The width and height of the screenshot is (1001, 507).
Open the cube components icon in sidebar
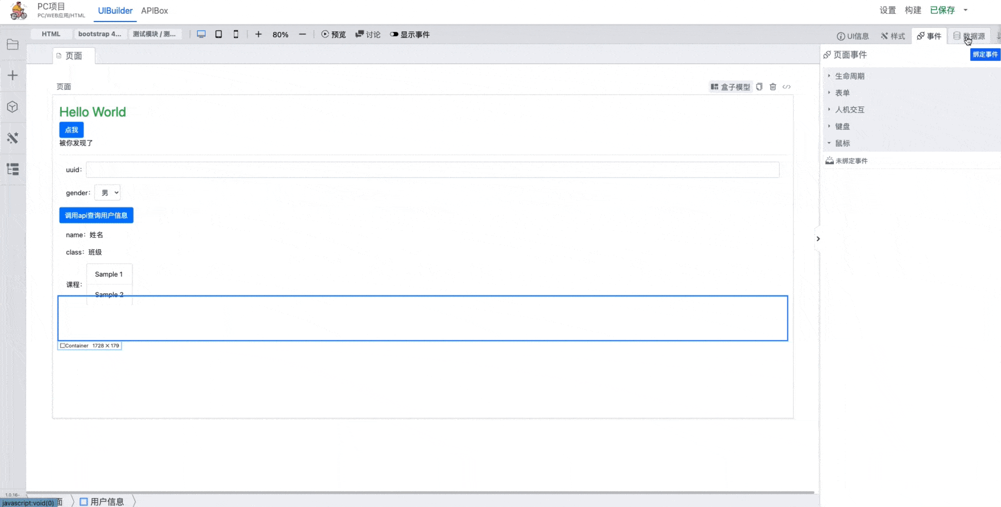[x=13, y=107]
